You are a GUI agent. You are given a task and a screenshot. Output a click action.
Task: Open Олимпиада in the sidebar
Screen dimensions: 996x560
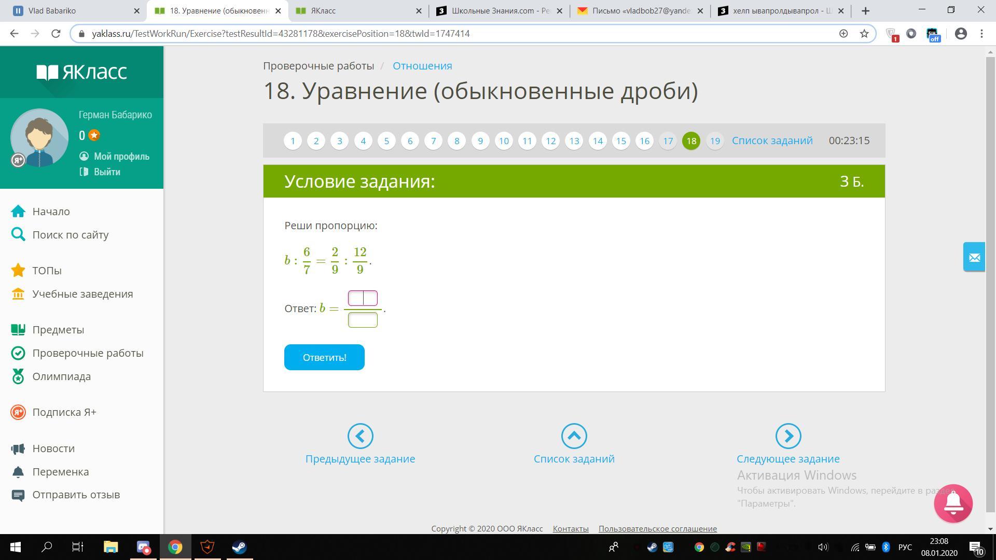click(61, 376)
